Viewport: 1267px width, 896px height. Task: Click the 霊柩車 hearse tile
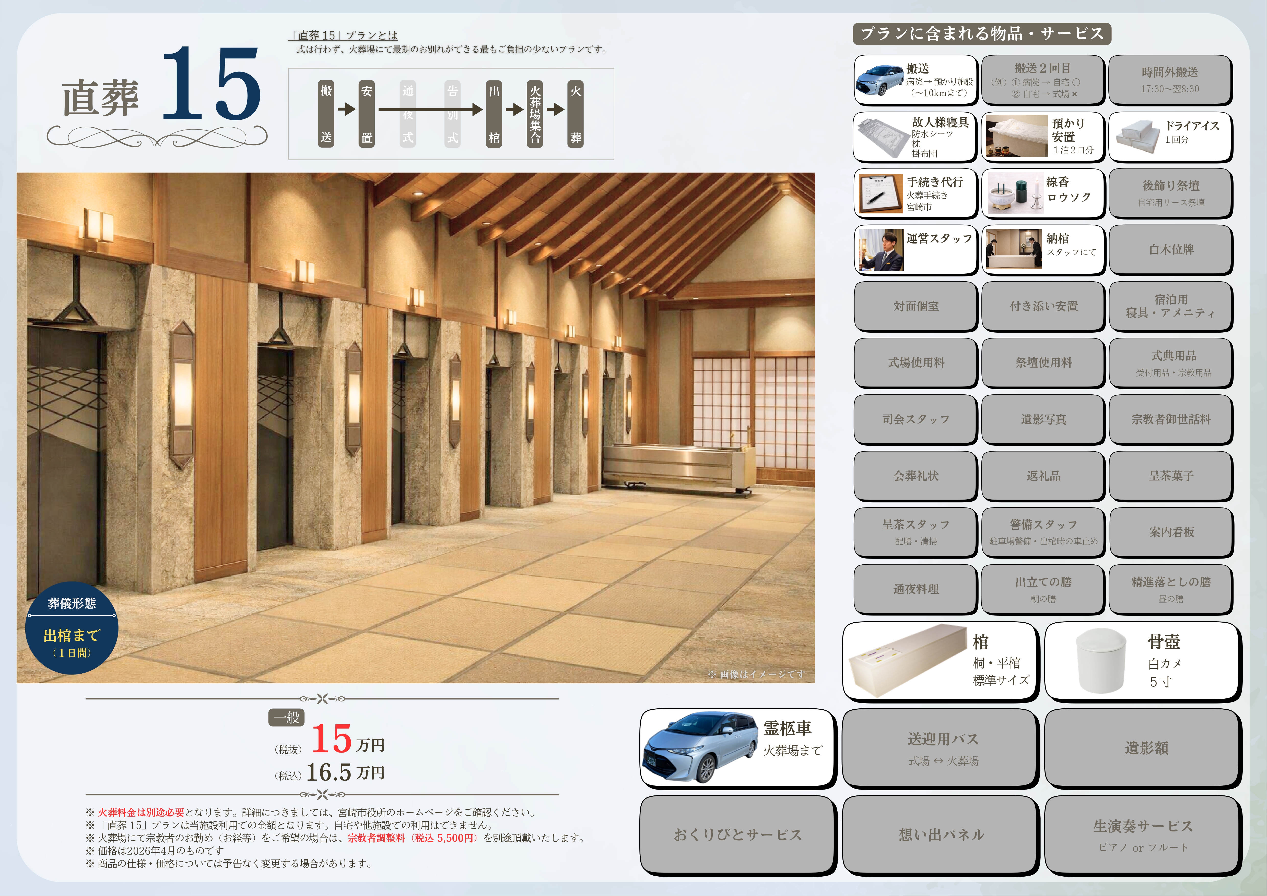pyautogui.click(x=737, y=748)
